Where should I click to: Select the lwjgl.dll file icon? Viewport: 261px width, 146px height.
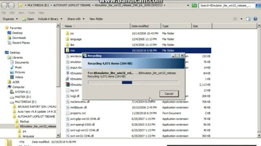68,96
